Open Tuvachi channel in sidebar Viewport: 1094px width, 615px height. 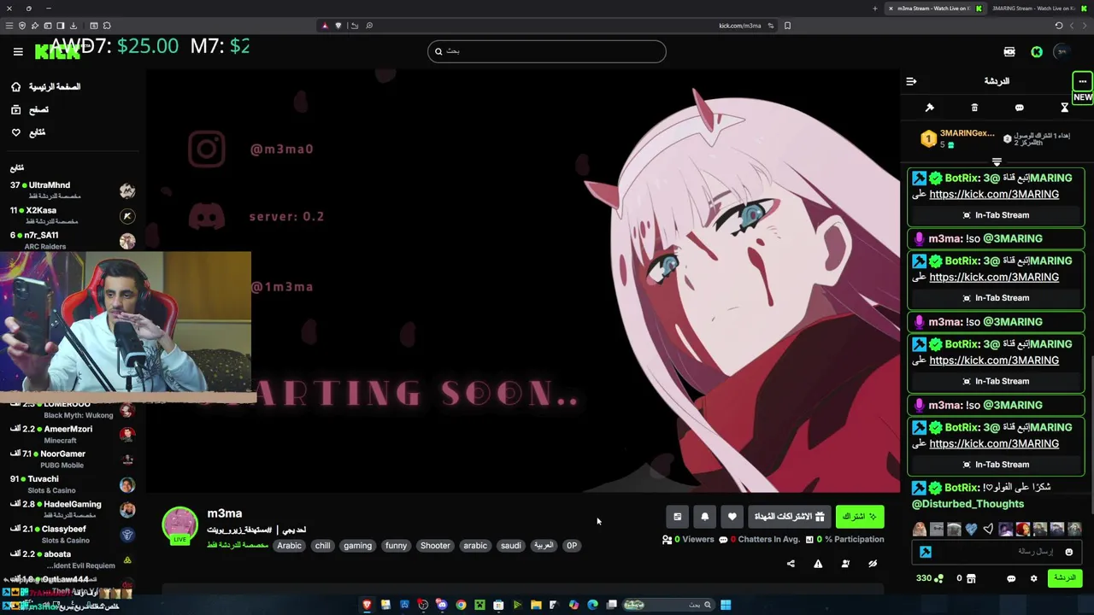pos(72,484)
